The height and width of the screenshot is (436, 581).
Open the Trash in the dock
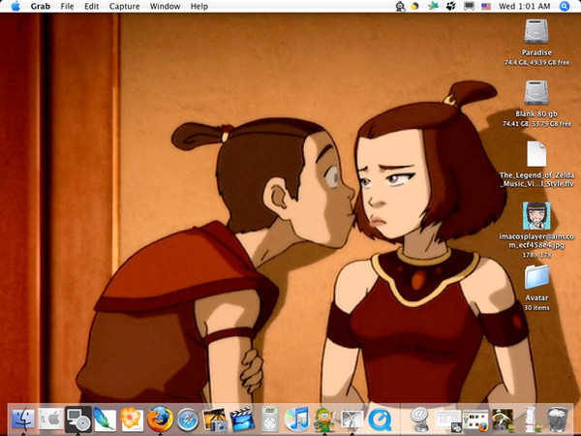[558, 419]
